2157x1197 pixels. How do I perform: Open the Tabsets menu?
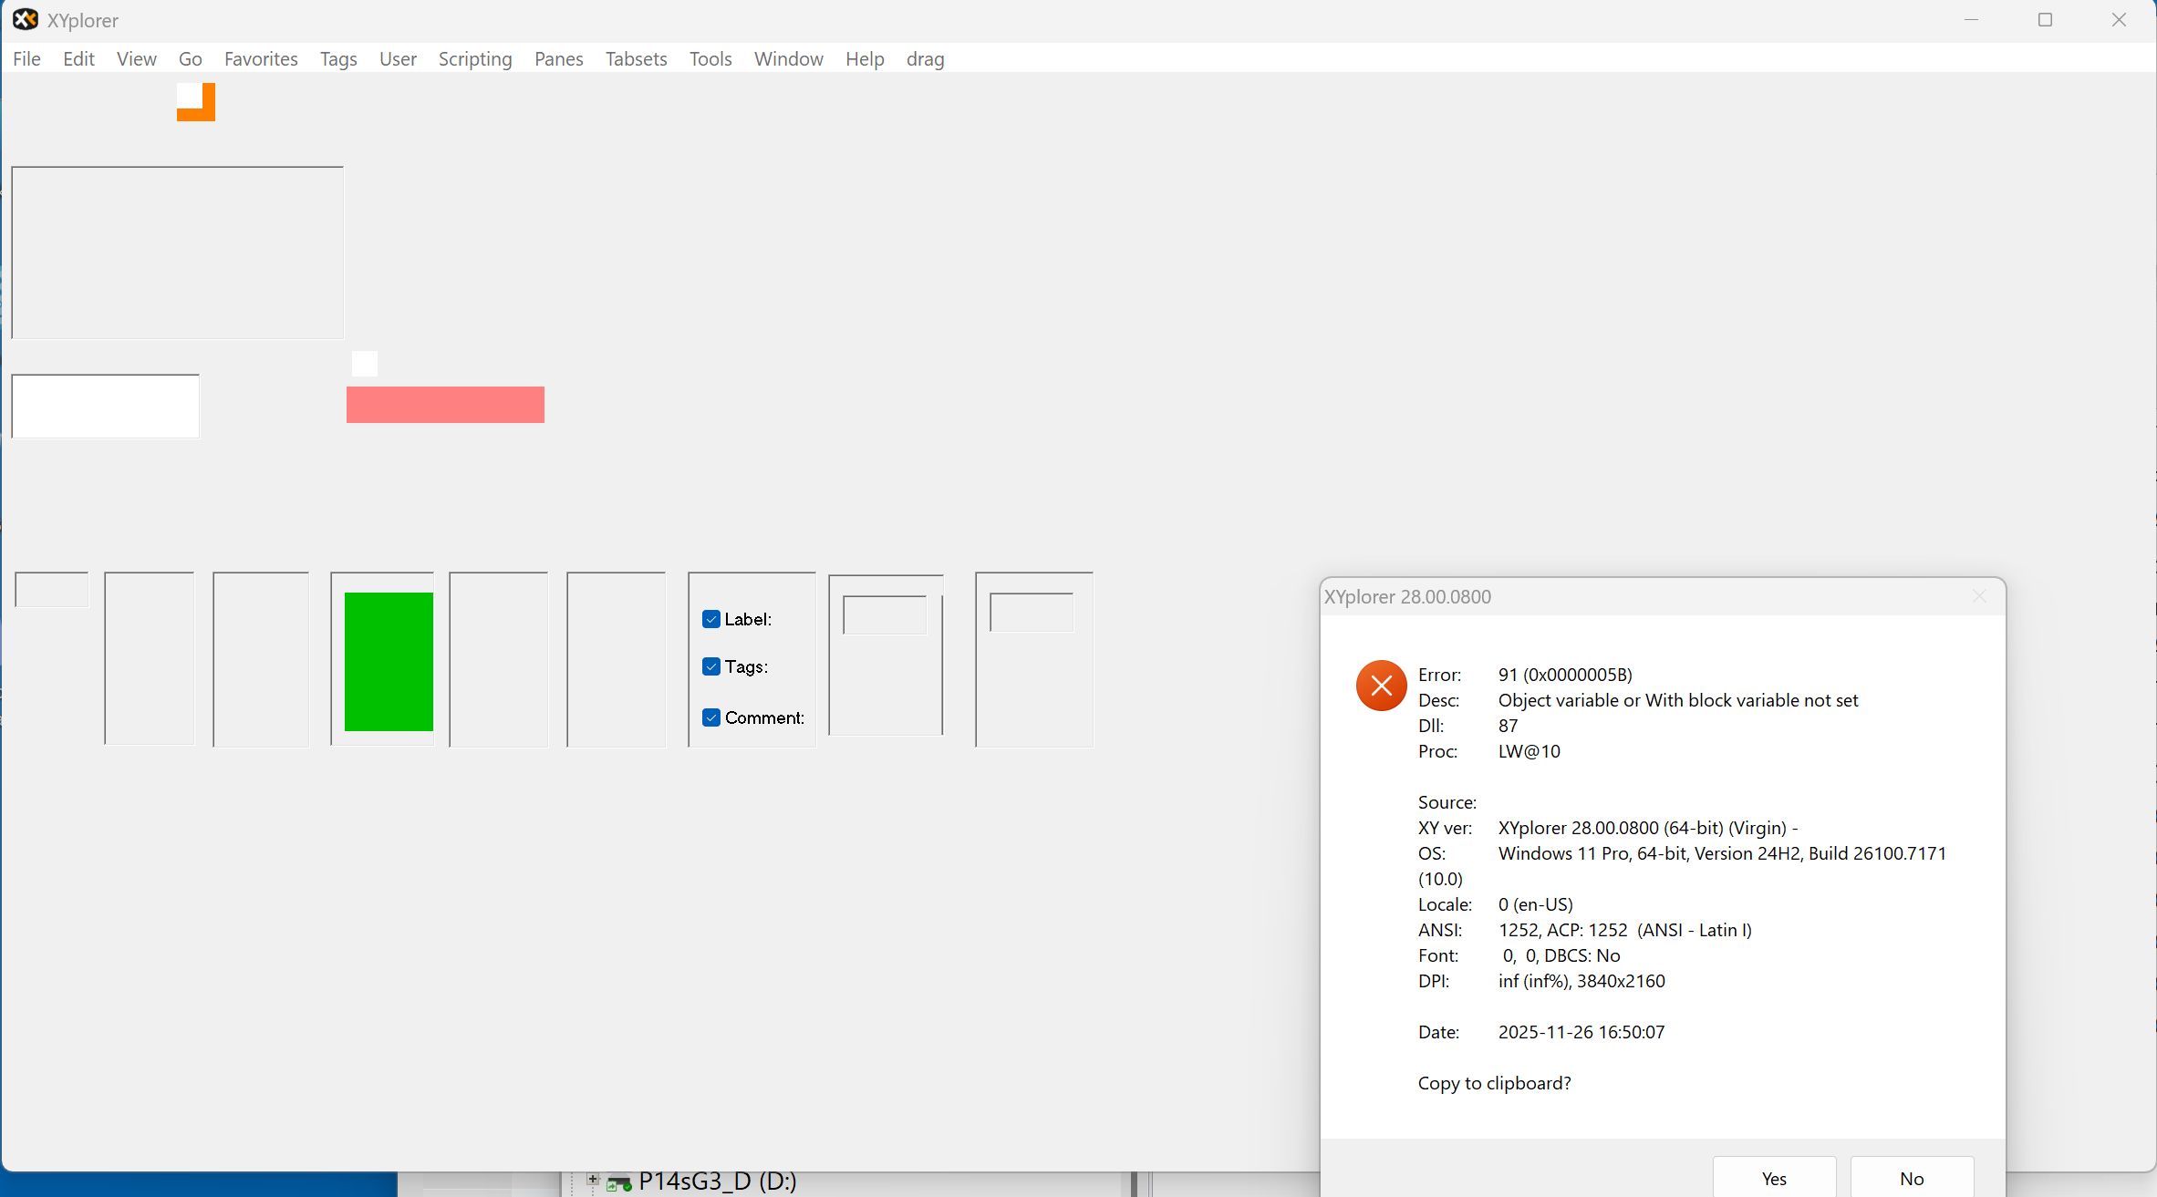[x=636, y=58]
